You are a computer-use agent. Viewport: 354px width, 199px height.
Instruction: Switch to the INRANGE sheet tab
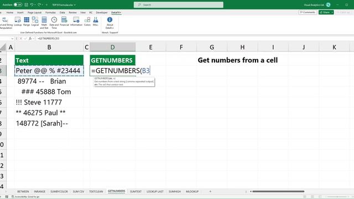(x=39, y=191)
